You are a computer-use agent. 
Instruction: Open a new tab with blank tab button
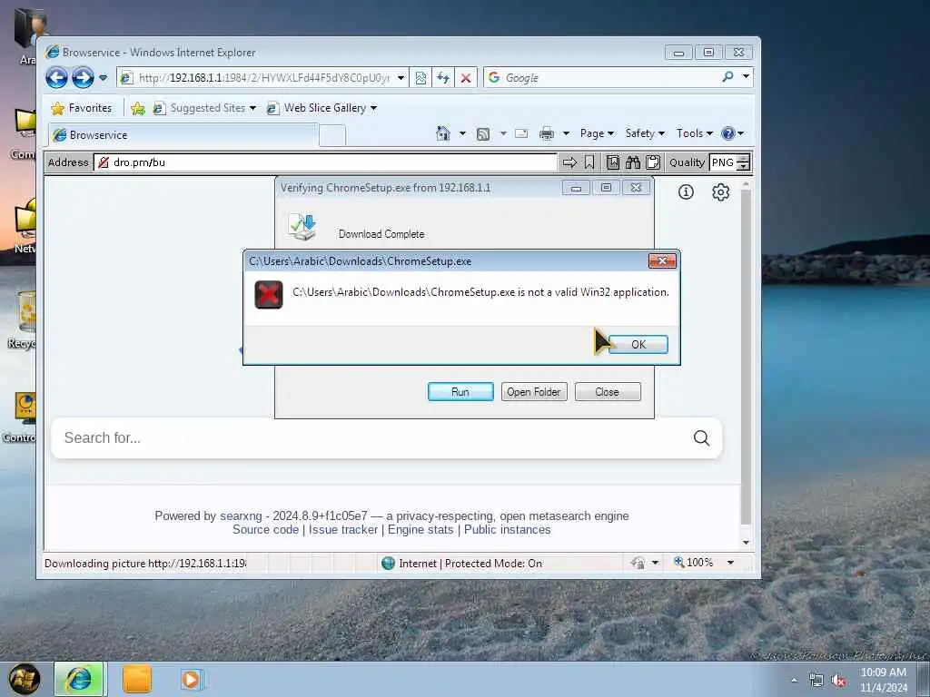coord(332,136)
